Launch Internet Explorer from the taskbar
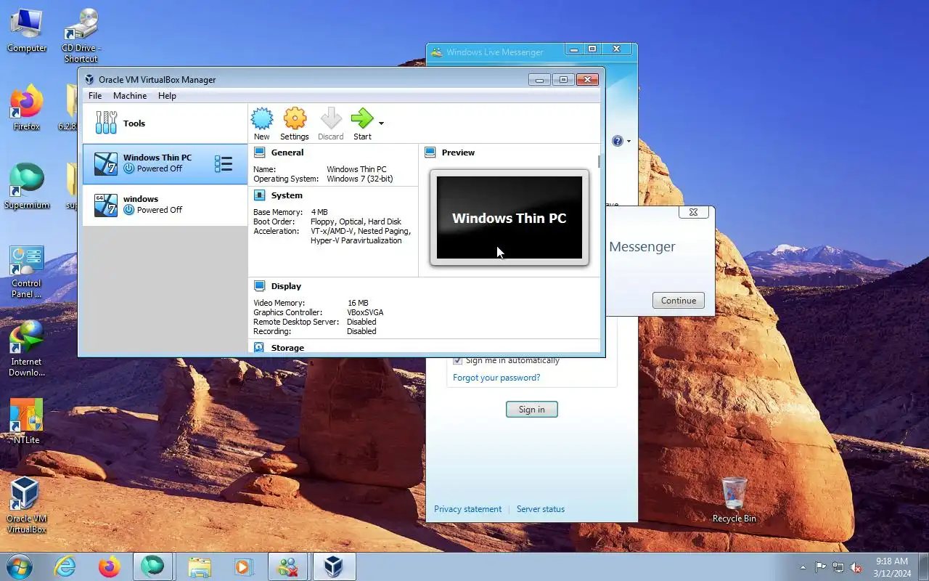The image size is (929, 581). [x=65, y=566]
